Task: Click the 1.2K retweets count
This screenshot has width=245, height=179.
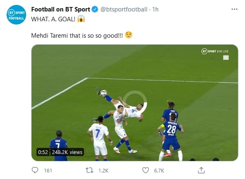Action: pyautogui.click(x=103, y=170)
